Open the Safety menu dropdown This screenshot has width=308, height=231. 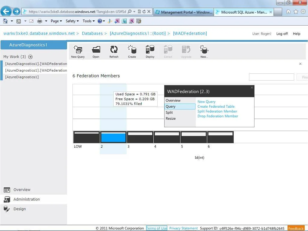(x=72, y=21)
